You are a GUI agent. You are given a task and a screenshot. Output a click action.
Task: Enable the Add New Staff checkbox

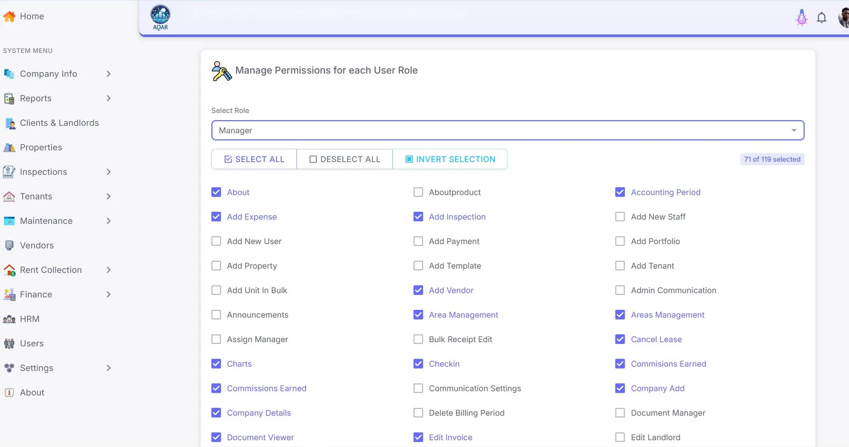620,217
